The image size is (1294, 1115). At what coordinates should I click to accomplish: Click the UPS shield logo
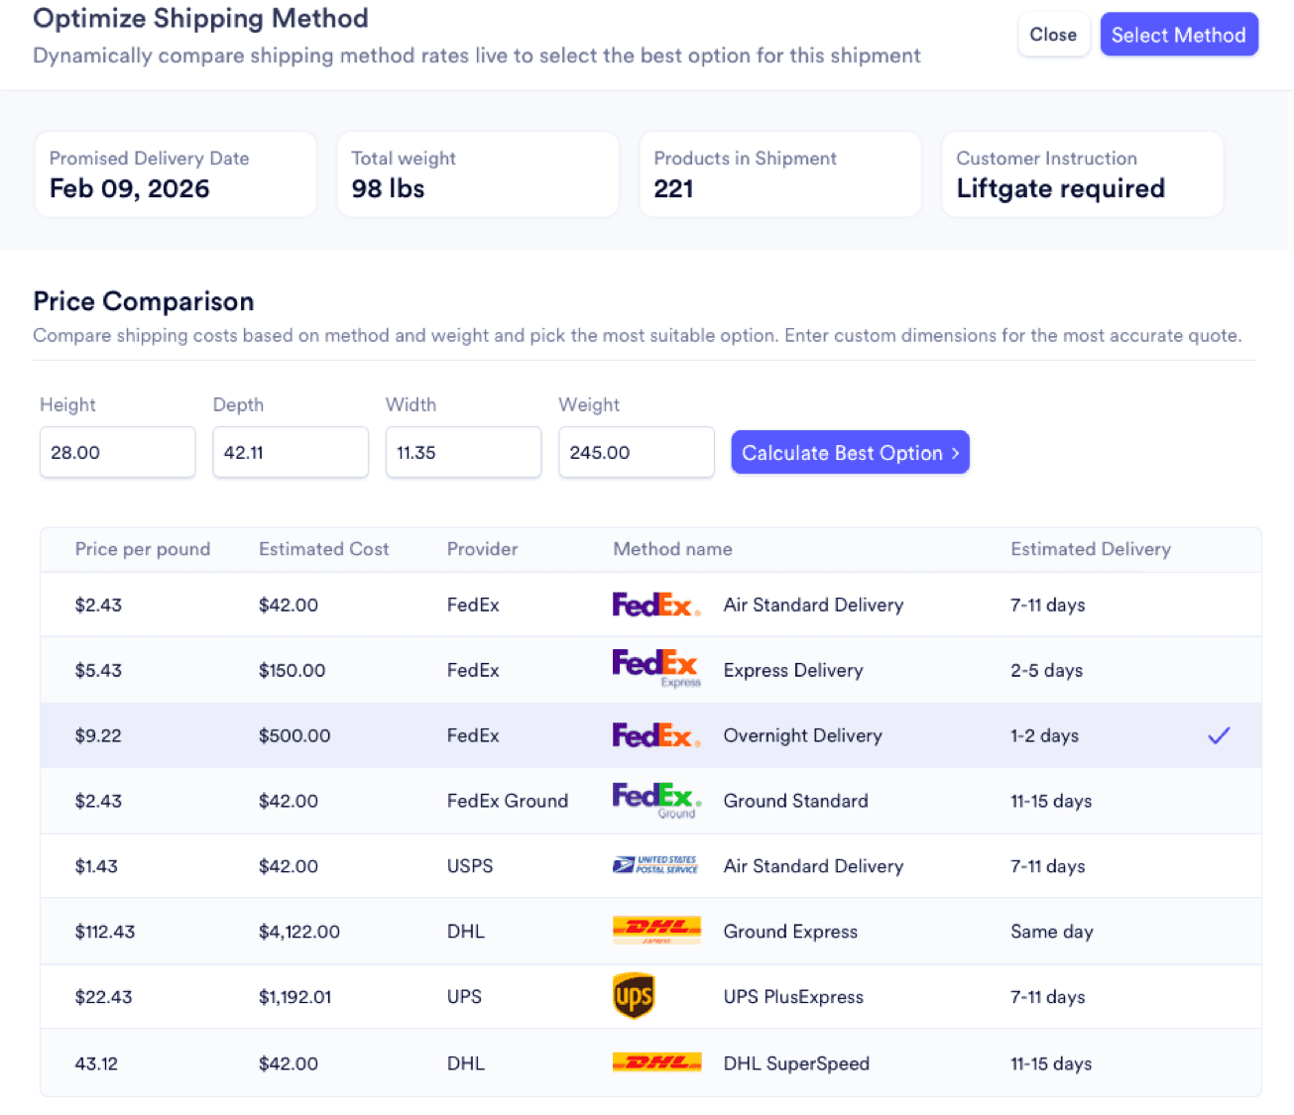point(634,996)
